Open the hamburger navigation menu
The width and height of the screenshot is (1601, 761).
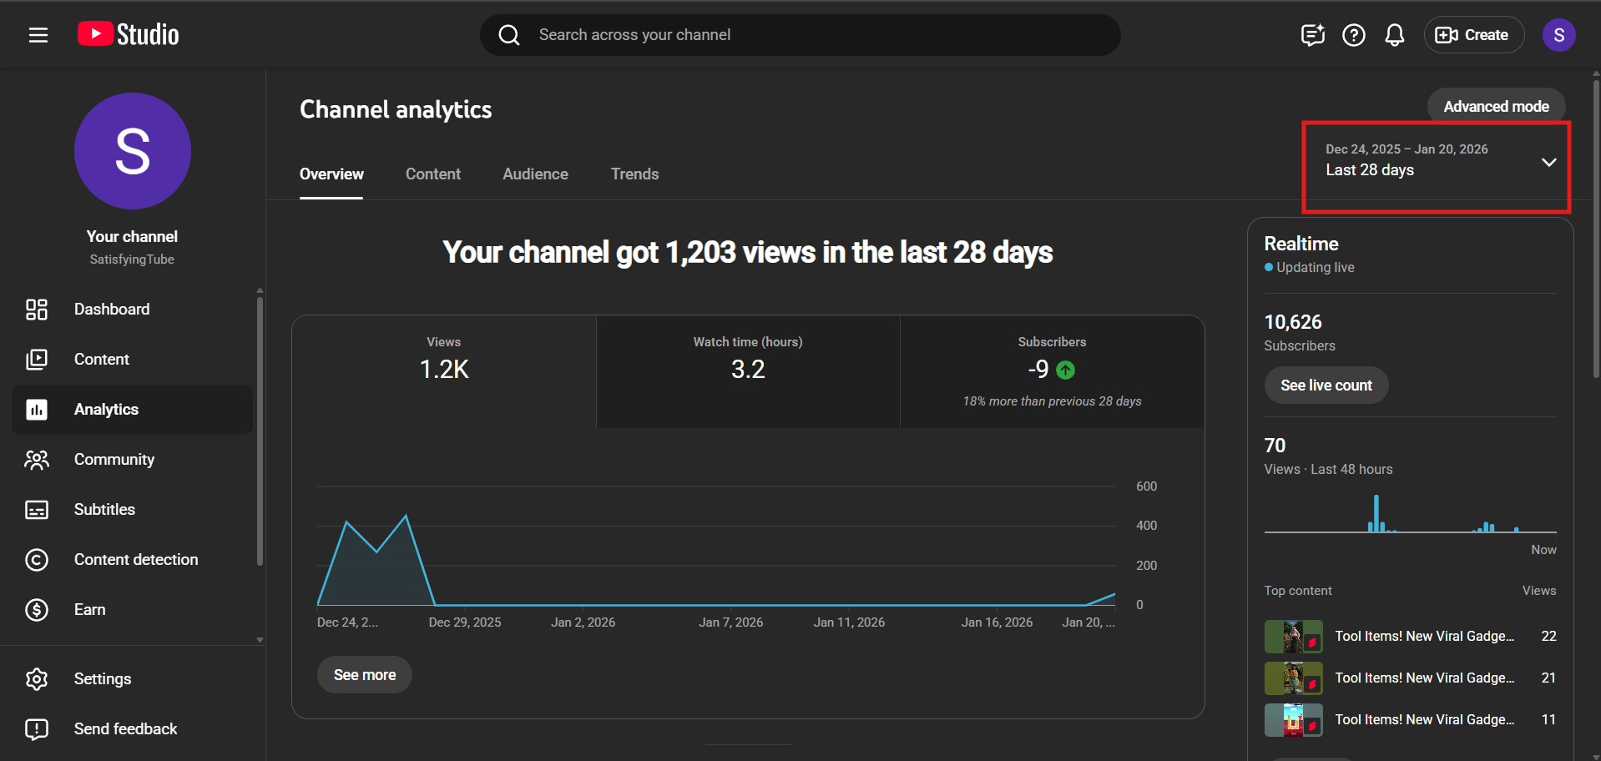(x=38, y=35)
